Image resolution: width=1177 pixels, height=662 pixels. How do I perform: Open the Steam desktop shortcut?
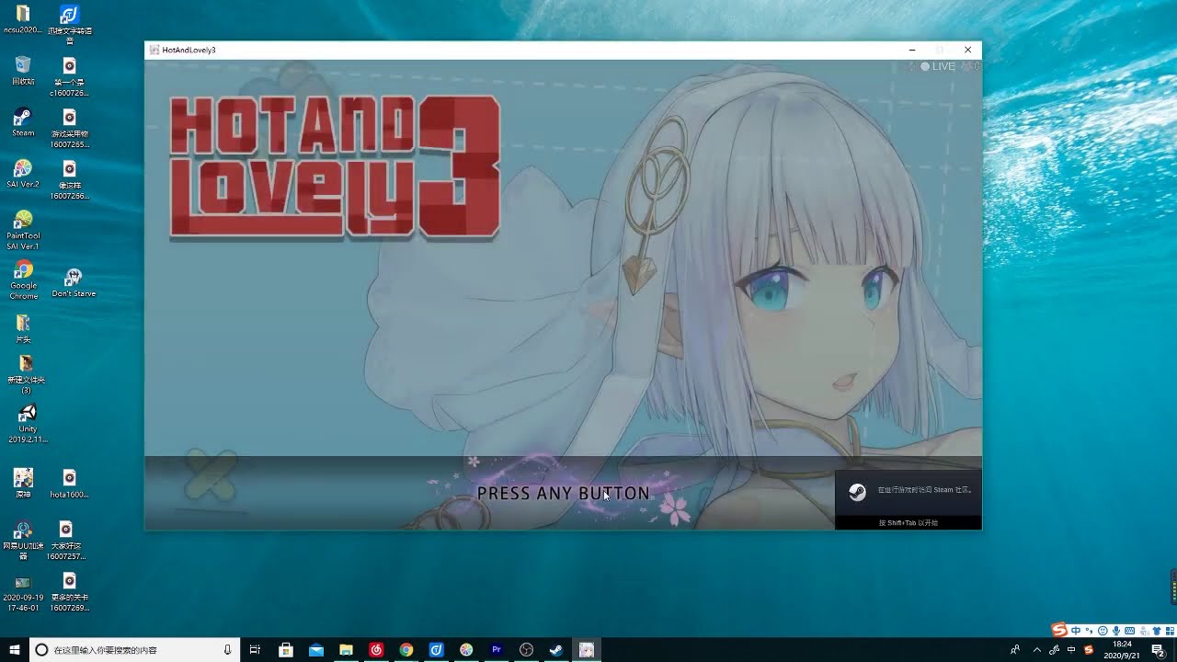pos(23,122)
